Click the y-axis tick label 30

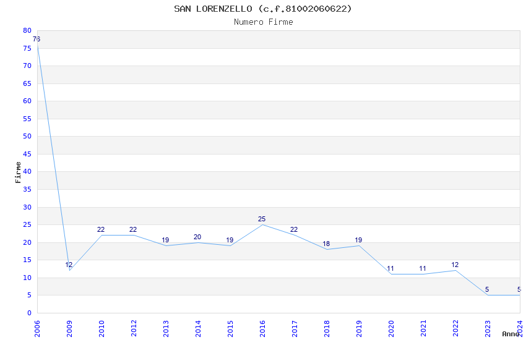point(27,207)
